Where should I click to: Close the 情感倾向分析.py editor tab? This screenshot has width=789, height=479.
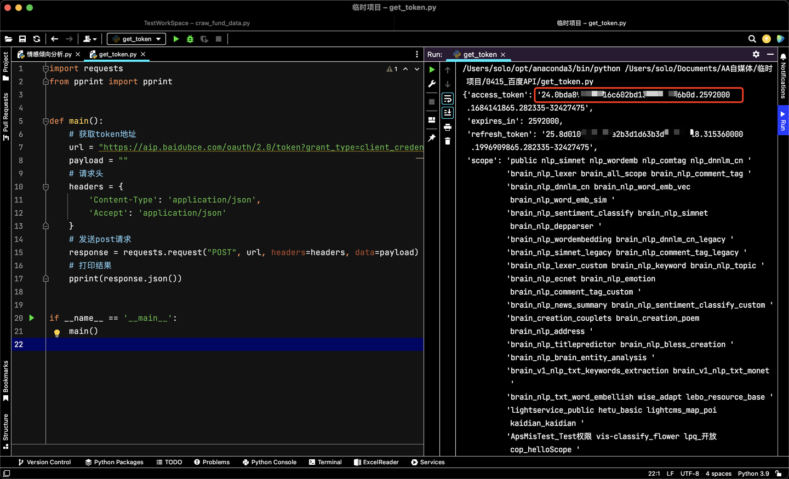(x=78, y=54)
